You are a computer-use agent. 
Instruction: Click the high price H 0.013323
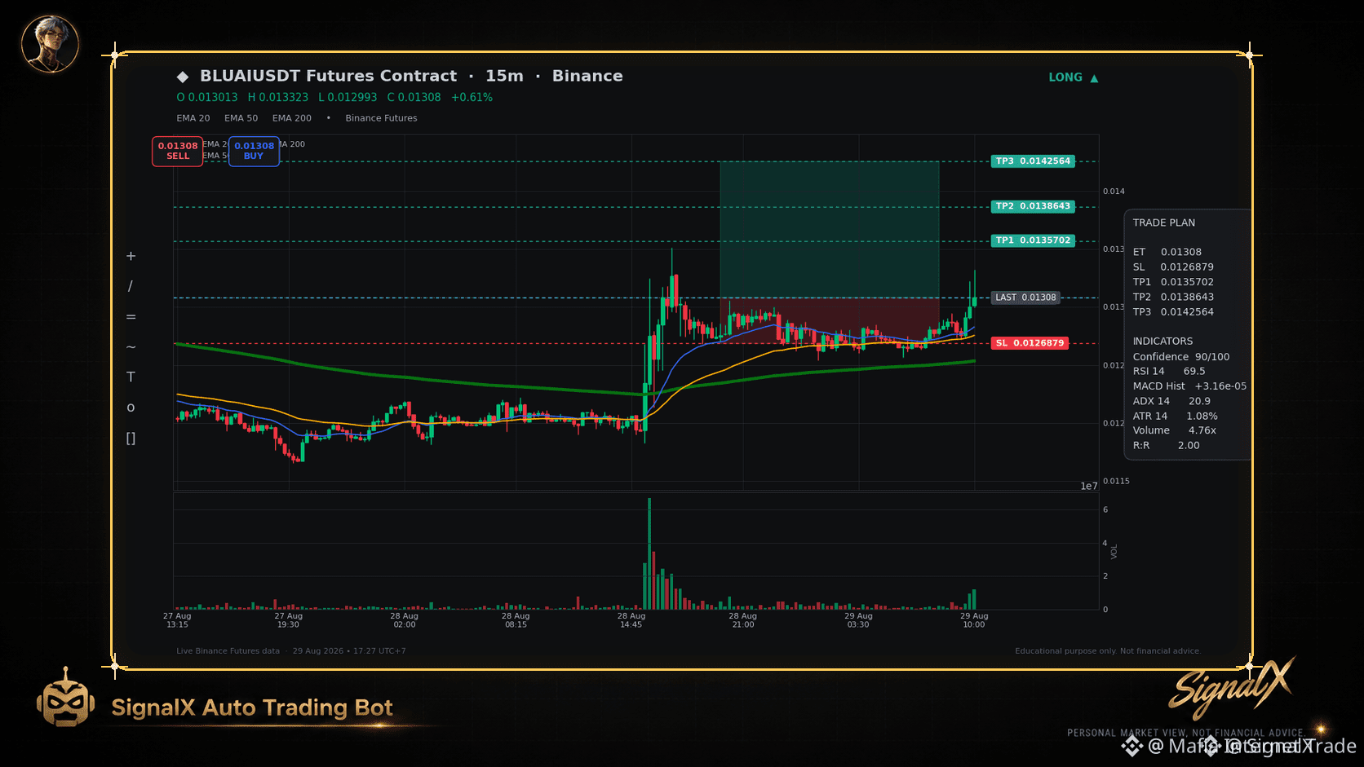click(278, 97)
